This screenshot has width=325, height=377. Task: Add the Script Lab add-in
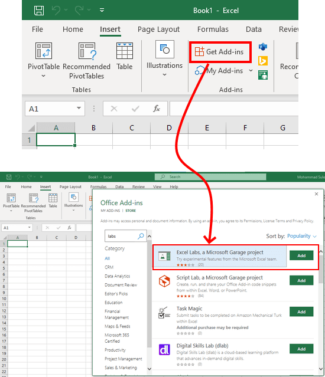pos(301,281)
